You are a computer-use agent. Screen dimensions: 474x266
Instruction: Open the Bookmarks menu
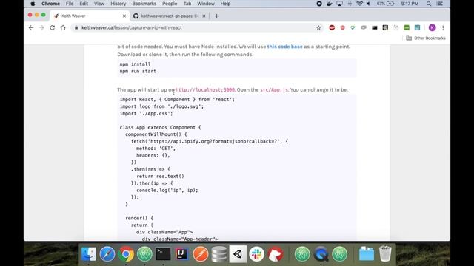[x=144, y=4]
